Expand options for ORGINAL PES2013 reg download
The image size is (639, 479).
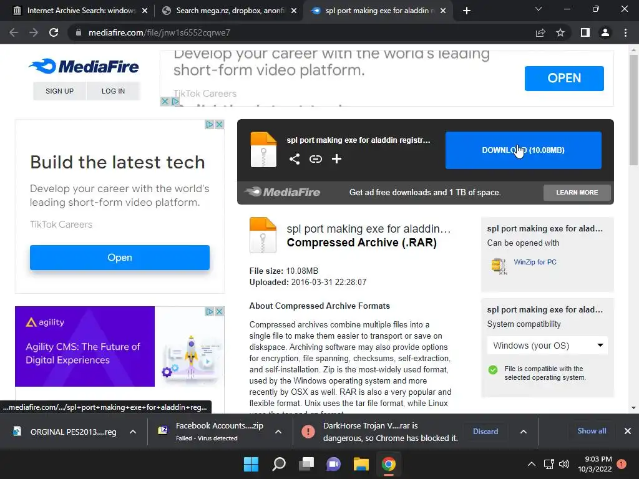[133, 432]
